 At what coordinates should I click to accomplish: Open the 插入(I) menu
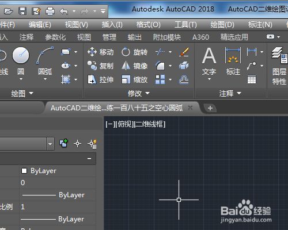point(112,25)
